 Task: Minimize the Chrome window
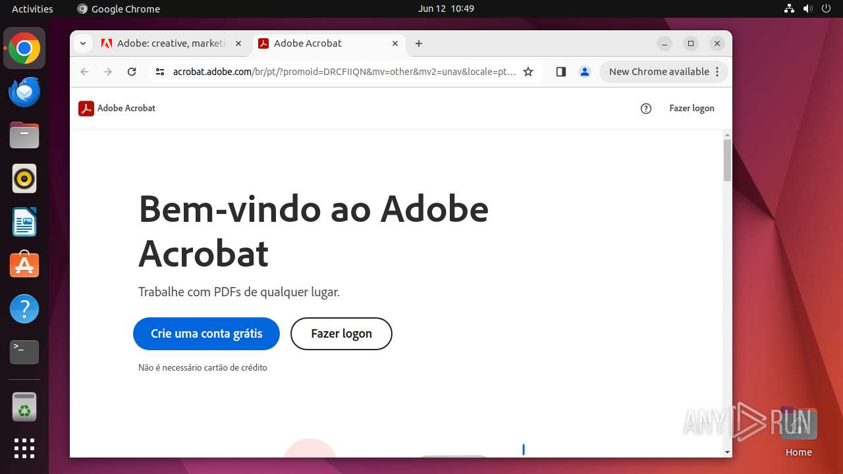pos(665,43)
